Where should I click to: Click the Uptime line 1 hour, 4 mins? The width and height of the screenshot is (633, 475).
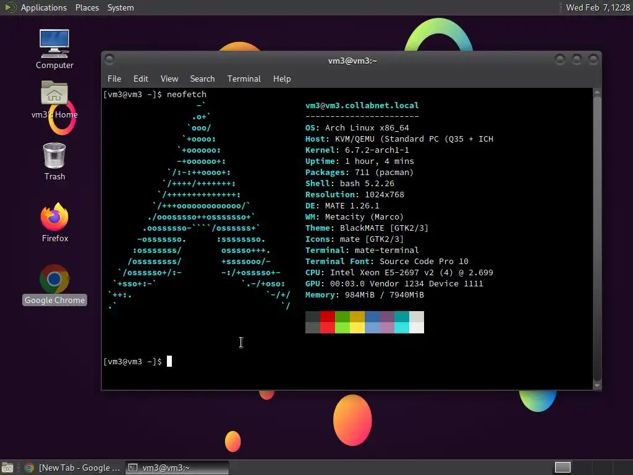pos(359,161)
